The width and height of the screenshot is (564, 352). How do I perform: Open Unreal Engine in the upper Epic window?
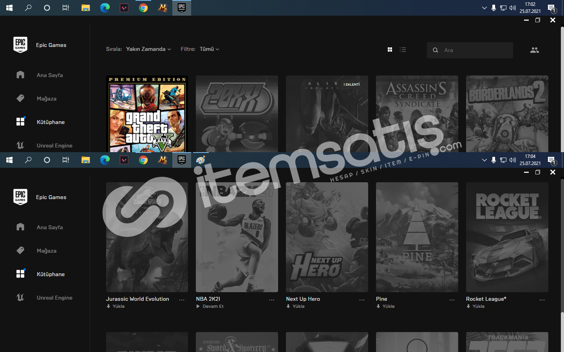tap(45, 145)
